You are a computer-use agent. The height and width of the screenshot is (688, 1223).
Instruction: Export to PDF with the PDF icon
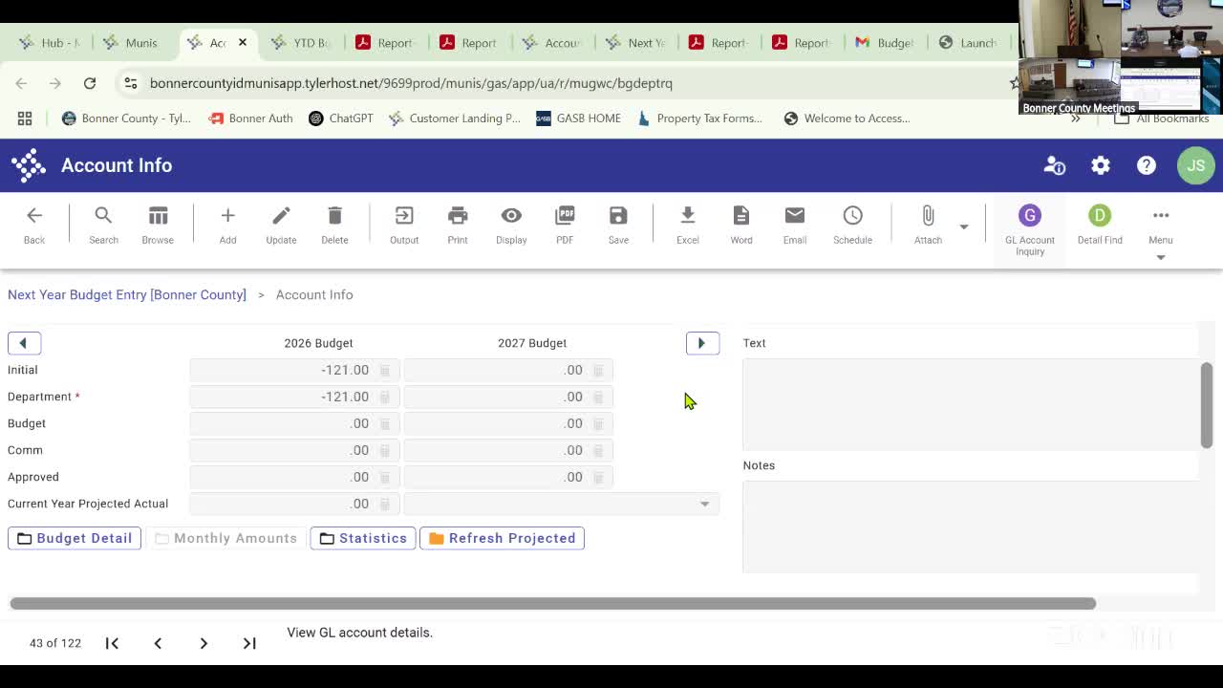pyautogui.click(x=565, y=226)
